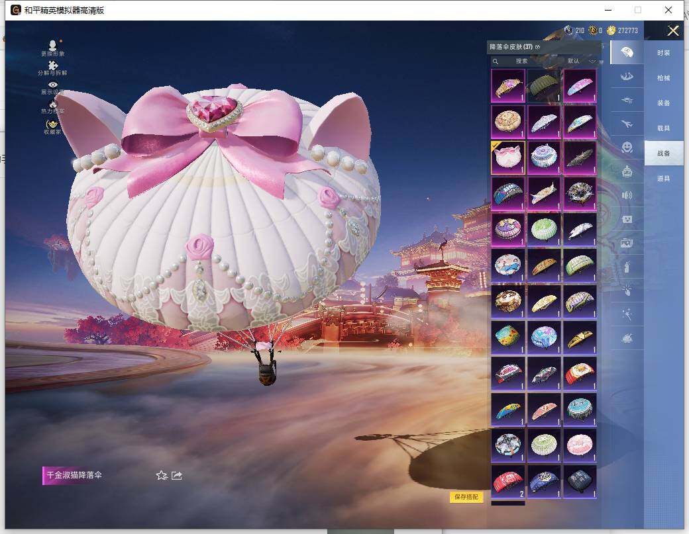Select the spray can category icon
Viewport: 689px width, 534px height.
(x=626, y=267)
